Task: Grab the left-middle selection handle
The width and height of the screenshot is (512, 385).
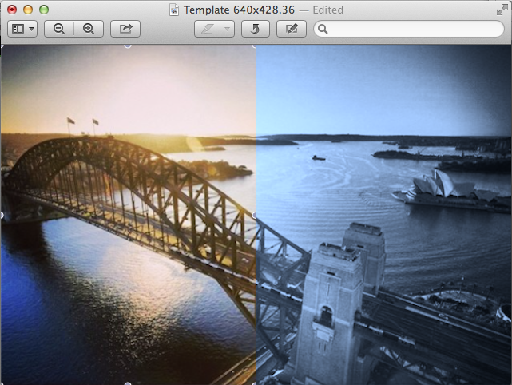Action: (x=2, y=215)
